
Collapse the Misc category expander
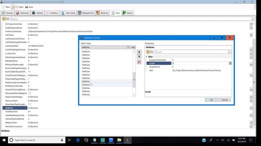(x=147, y=57)
